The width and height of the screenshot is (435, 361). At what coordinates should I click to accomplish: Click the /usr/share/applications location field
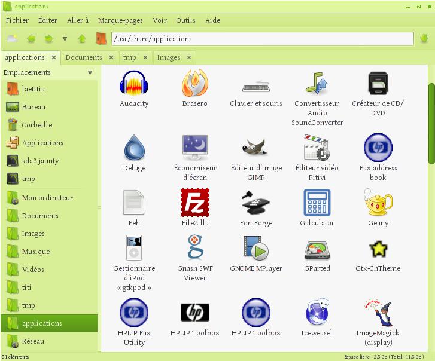pos(262,39)
